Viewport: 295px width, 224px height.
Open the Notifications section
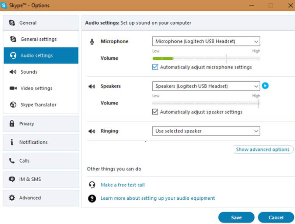tap(41, 142)
